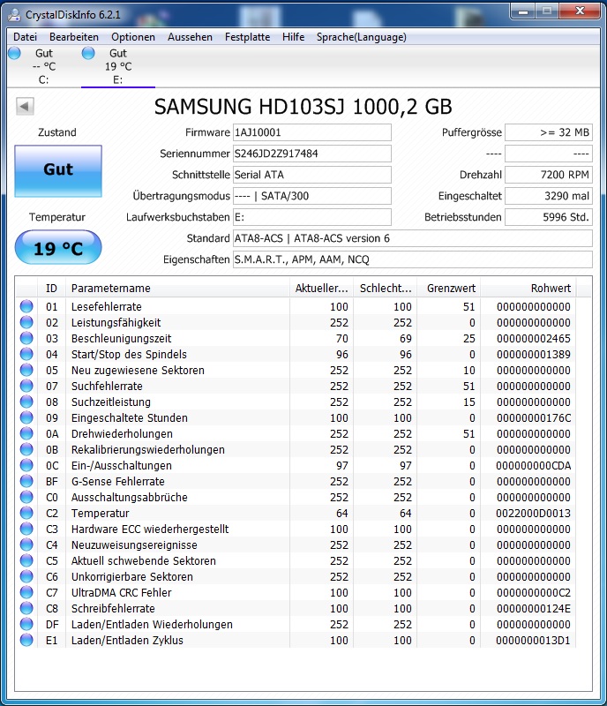Click the Lesefehlerrate status orb
This screenshot has height=706, width=607.
26,306
